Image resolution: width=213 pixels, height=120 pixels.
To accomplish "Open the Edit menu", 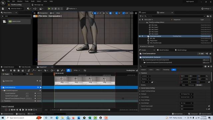I will [x=13, y=1].
